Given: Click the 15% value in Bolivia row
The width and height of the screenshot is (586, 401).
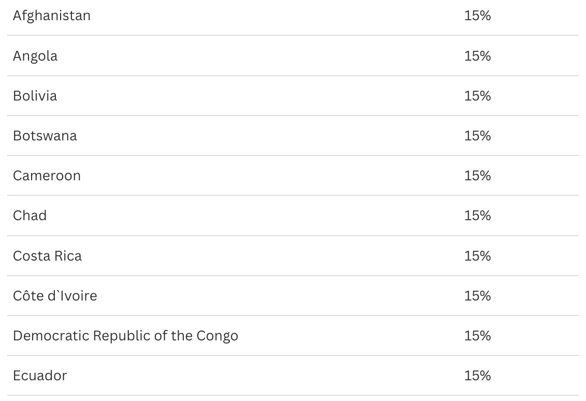Looking at the screenshot, I should point(477,96).
